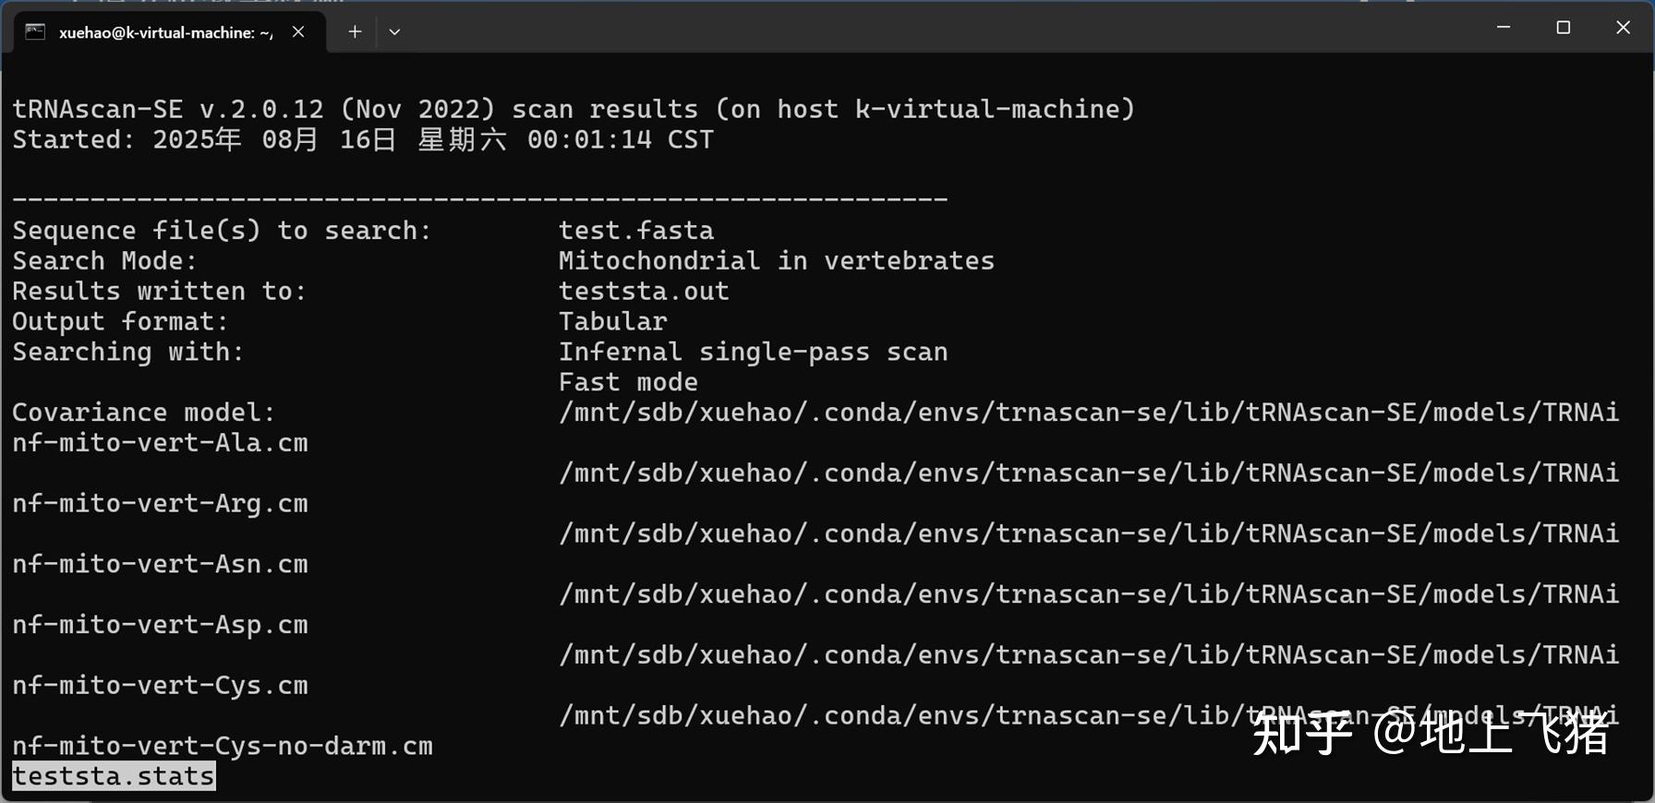Click the Started timestamp line
Image resolution: width=1655 pixels, height=803 pixels.
tap(362, 139)
